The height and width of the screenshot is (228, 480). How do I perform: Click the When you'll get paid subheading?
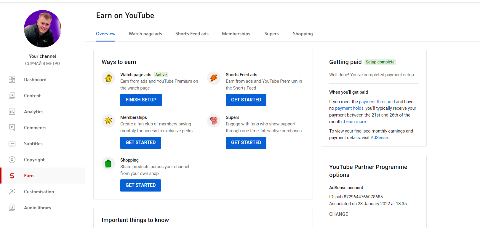[x=348, y=92]
